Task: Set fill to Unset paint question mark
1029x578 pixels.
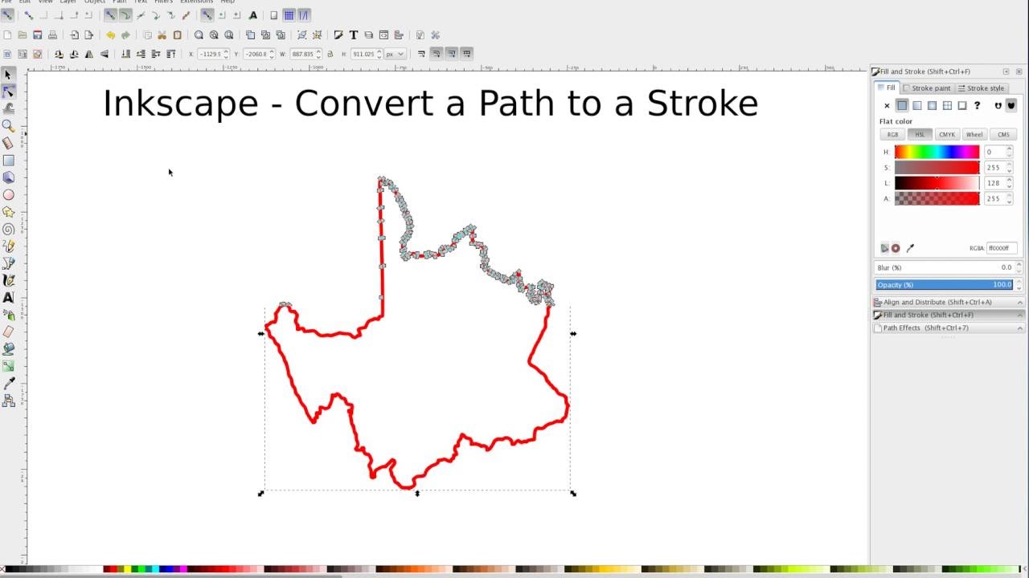Action: 978,105
